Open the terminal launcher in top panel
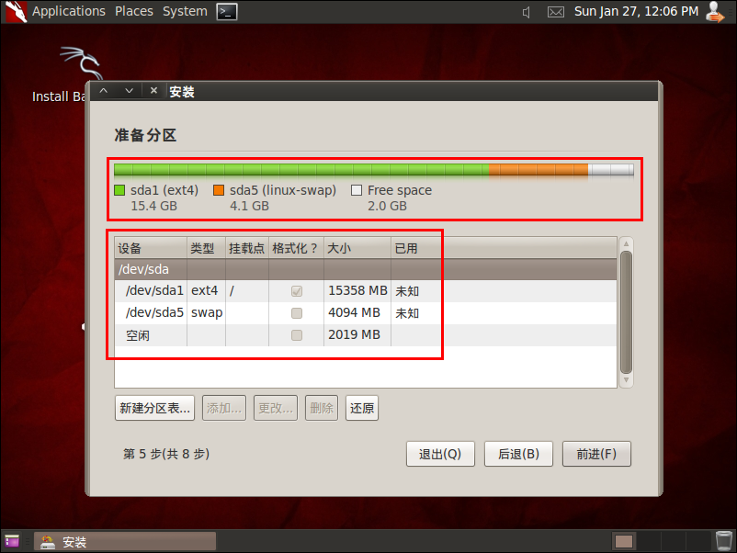The width and height of the screenshot is (737, 553). [227, 12]
